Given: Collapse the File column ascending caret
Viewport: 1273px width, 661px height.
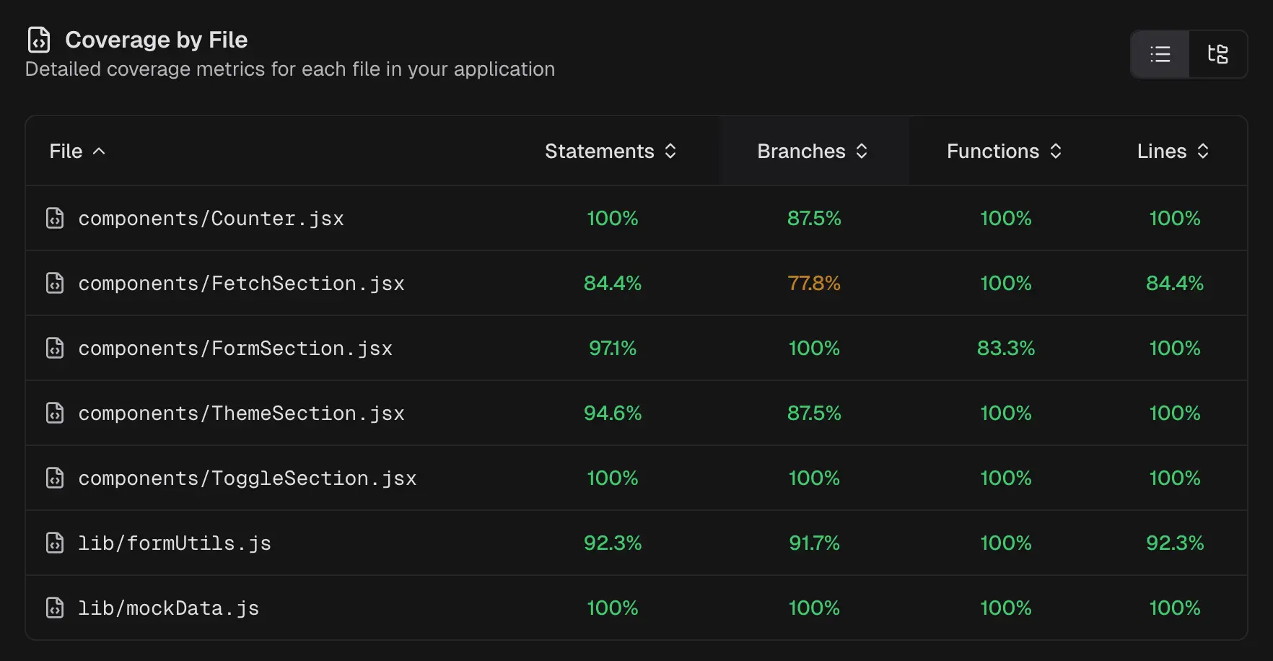Looking at the screenshot, I should tap(100, 151).
